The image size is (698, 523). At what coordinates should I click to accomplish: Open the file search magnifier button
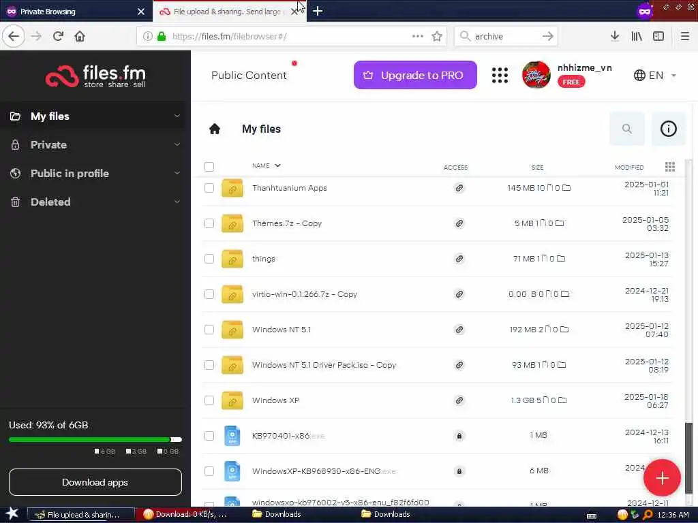tap(627, 129)
